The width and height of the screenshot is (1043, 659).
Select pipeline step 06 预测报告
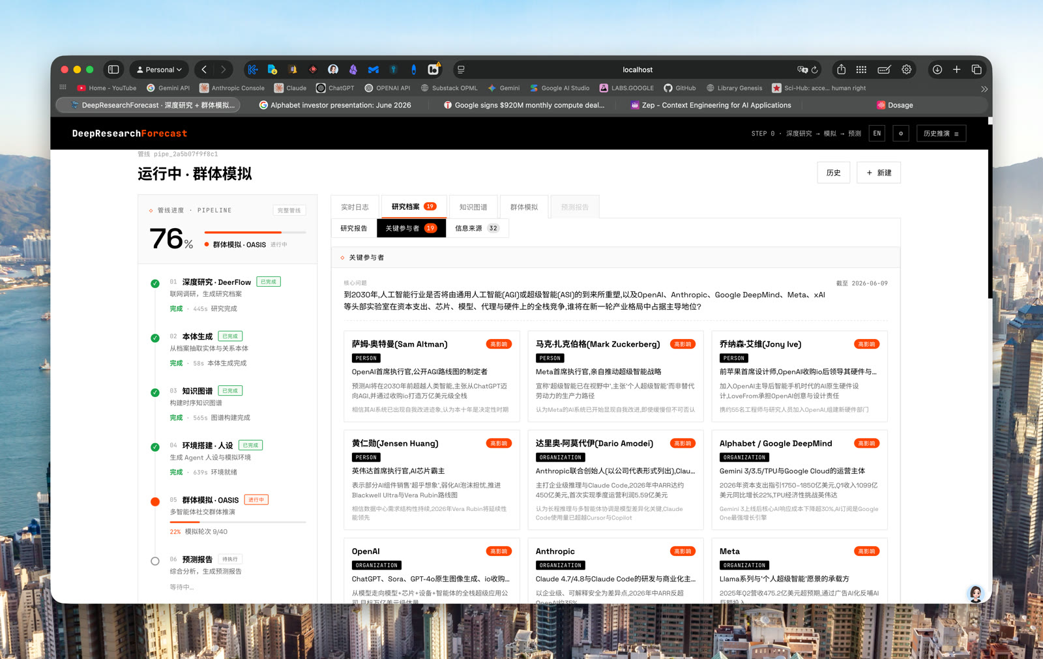228,572
